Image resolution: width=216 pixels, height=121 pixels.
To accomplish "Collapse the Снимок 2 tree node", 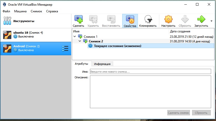I will coord(80,41).
